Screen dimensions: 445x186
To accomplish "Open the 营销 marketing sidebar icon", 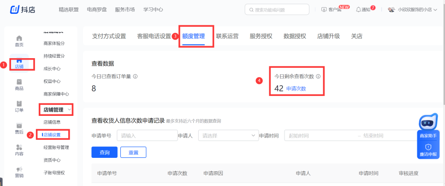I will coord(19,169).
